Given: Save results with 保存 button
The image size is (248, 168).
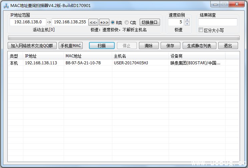Looking at the screenshot, I should coord(170,46).
